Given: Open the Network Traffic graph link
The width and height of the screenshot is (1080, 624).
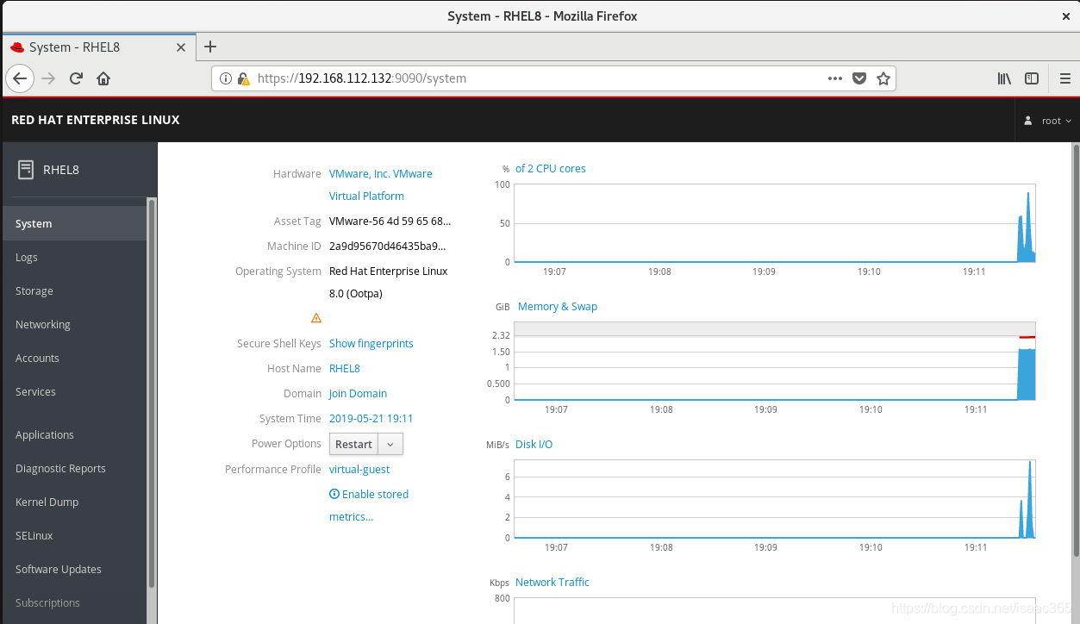Looking at the screenshot, I should tap(552, 582).
